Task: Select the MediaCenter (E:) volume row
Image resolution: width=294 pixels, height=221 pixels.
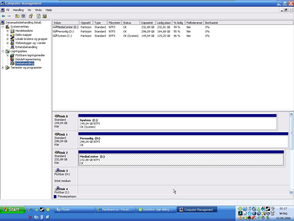Action: 67,27
